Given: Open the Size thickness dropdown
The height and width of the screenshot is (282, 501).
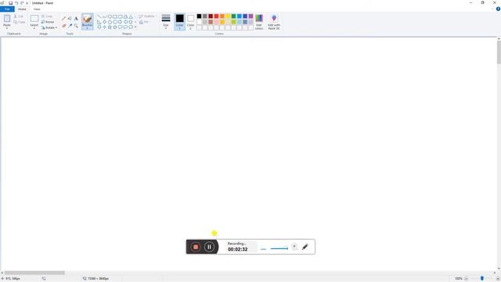Looking at the screenshot, I should point(166,22).
